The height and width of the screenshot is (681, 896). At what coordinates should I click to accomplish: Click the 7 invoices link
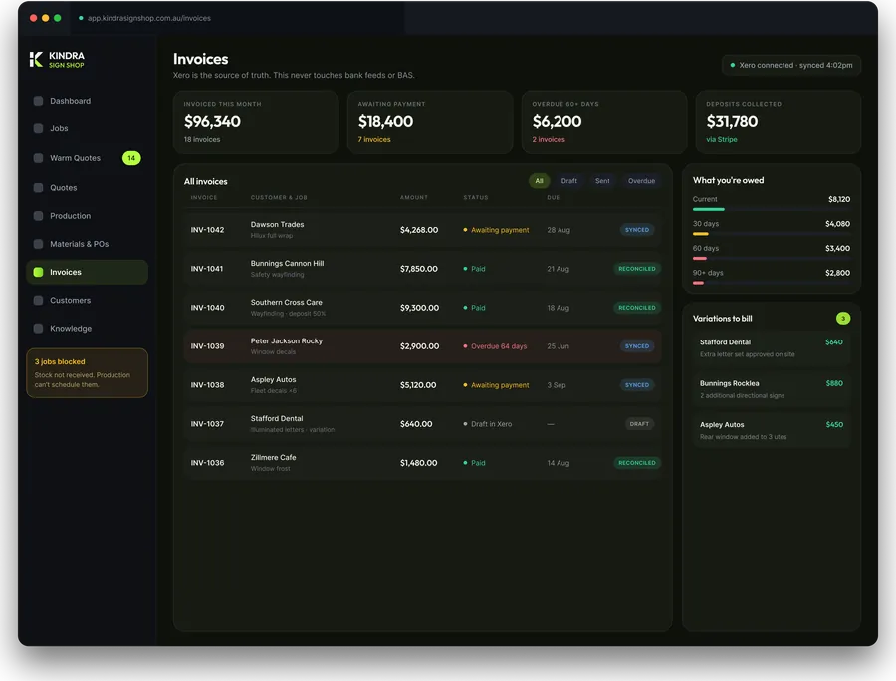[x=374, y=140]
